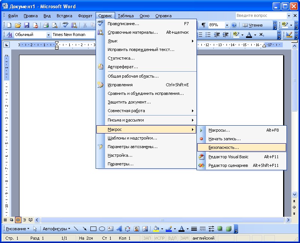Open the Shadow Style options
300x243 pixels.
(220, 228)
